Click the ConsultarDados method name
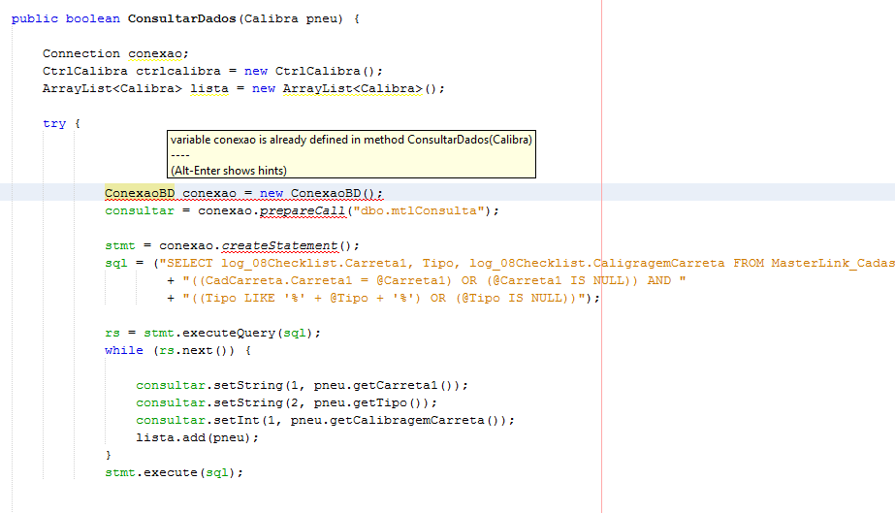895x513 pixels. (181, 18)
